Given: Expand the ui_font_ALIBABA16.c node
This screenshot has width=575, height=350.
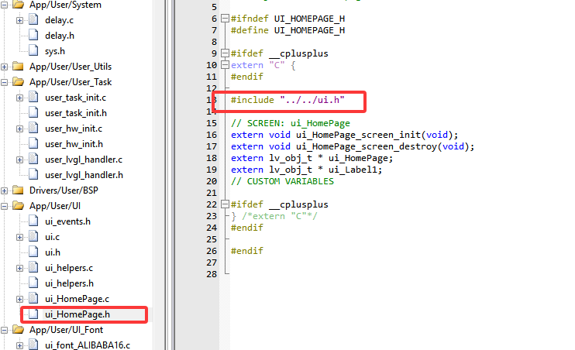Looking at the screenshot, I should (19, 345).
